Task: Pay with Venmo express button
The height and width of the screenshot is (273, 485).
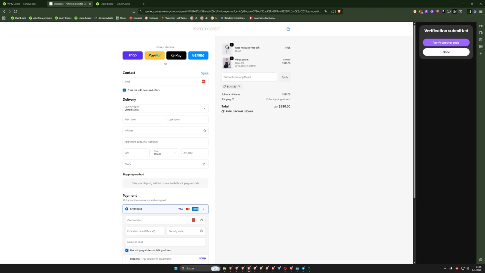Action: [198, 55]
